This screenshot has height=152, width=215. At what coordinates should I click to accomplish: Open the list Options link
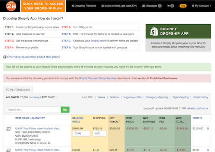point(114,97)
